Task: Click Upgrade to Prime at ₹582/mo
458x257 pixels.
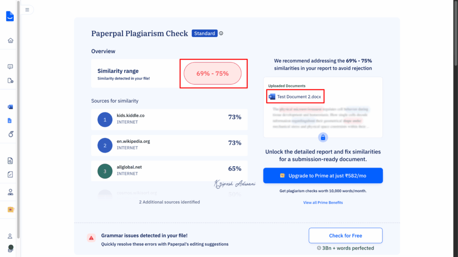Action: coord(323,175)
